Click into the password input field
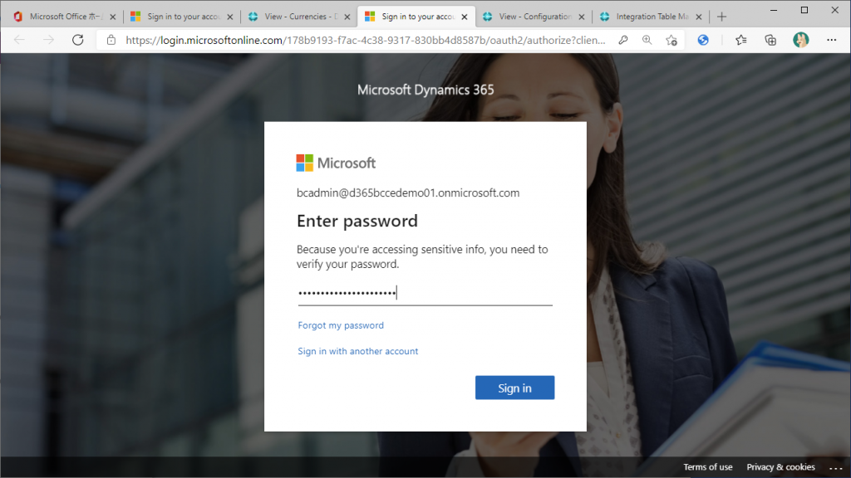This screenshot has height=478, width=851. pyautogui.click(x=425, y=293)
